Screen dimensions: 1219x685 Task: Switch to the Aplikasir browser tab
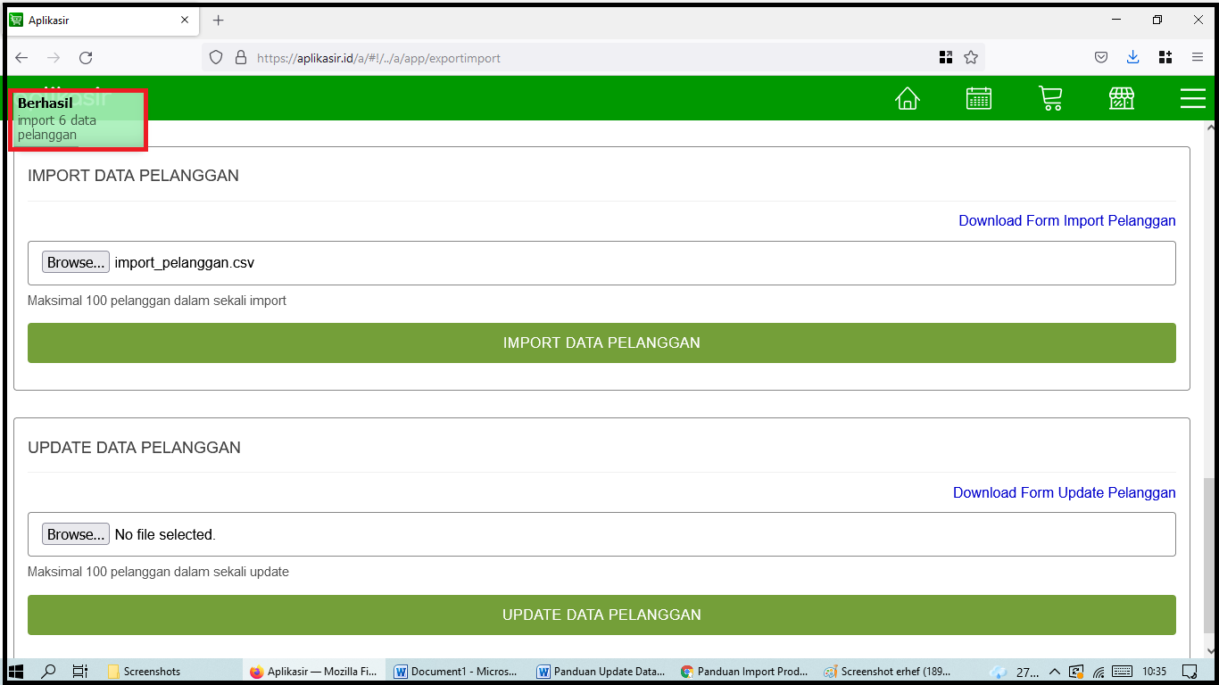pyautogui.click(x=98, y=21)
